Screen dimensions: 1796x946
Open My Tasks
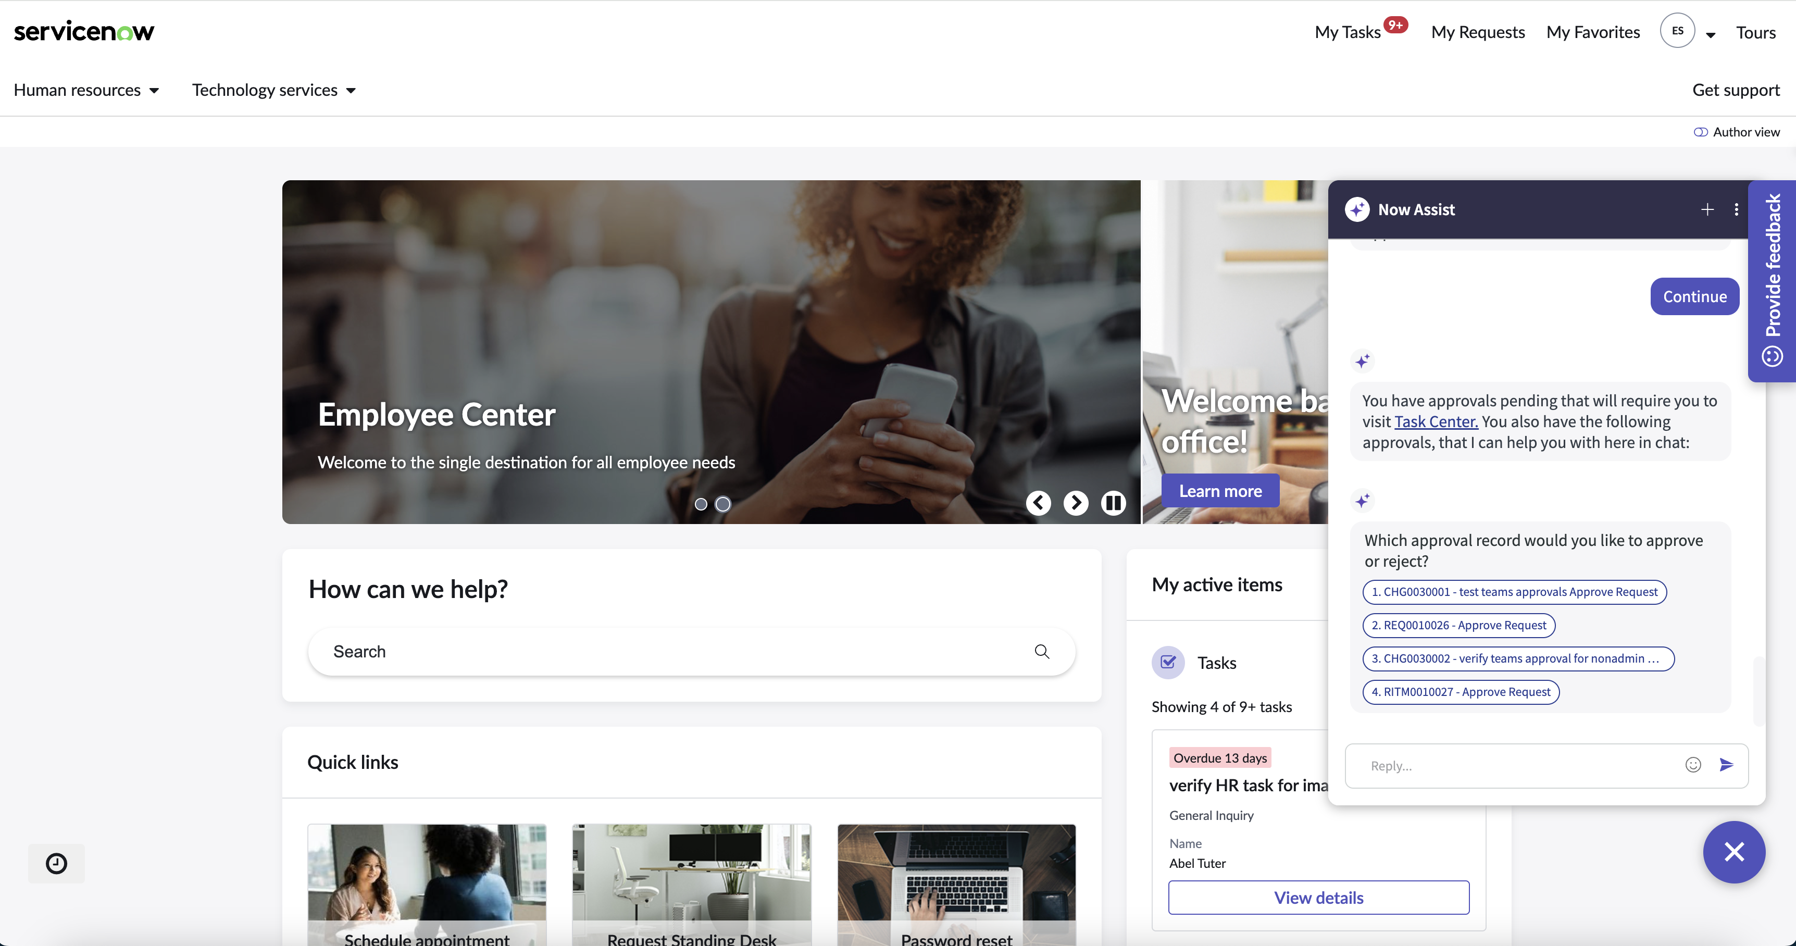pos(1347,32)
